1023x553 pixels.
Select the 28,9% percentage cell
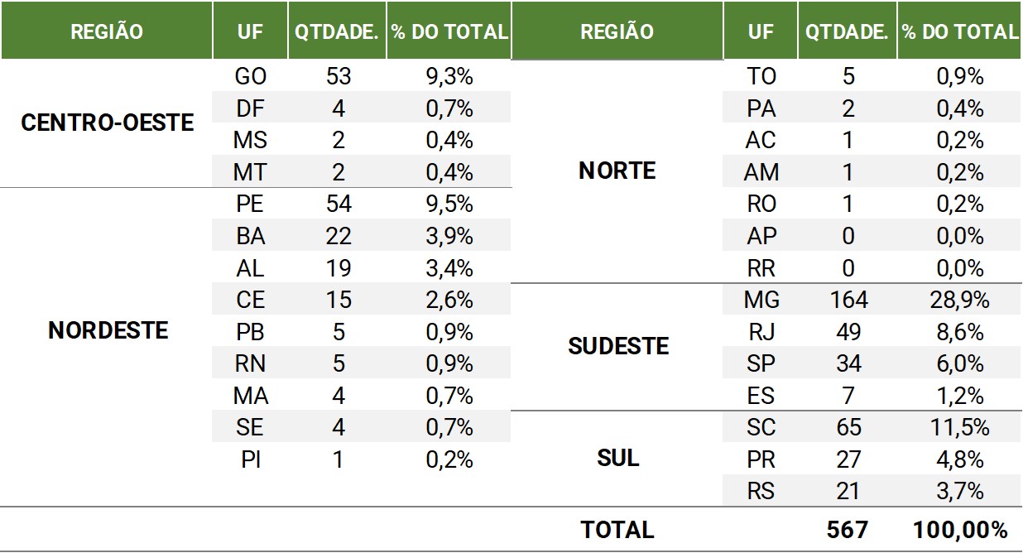pos(960,300)
